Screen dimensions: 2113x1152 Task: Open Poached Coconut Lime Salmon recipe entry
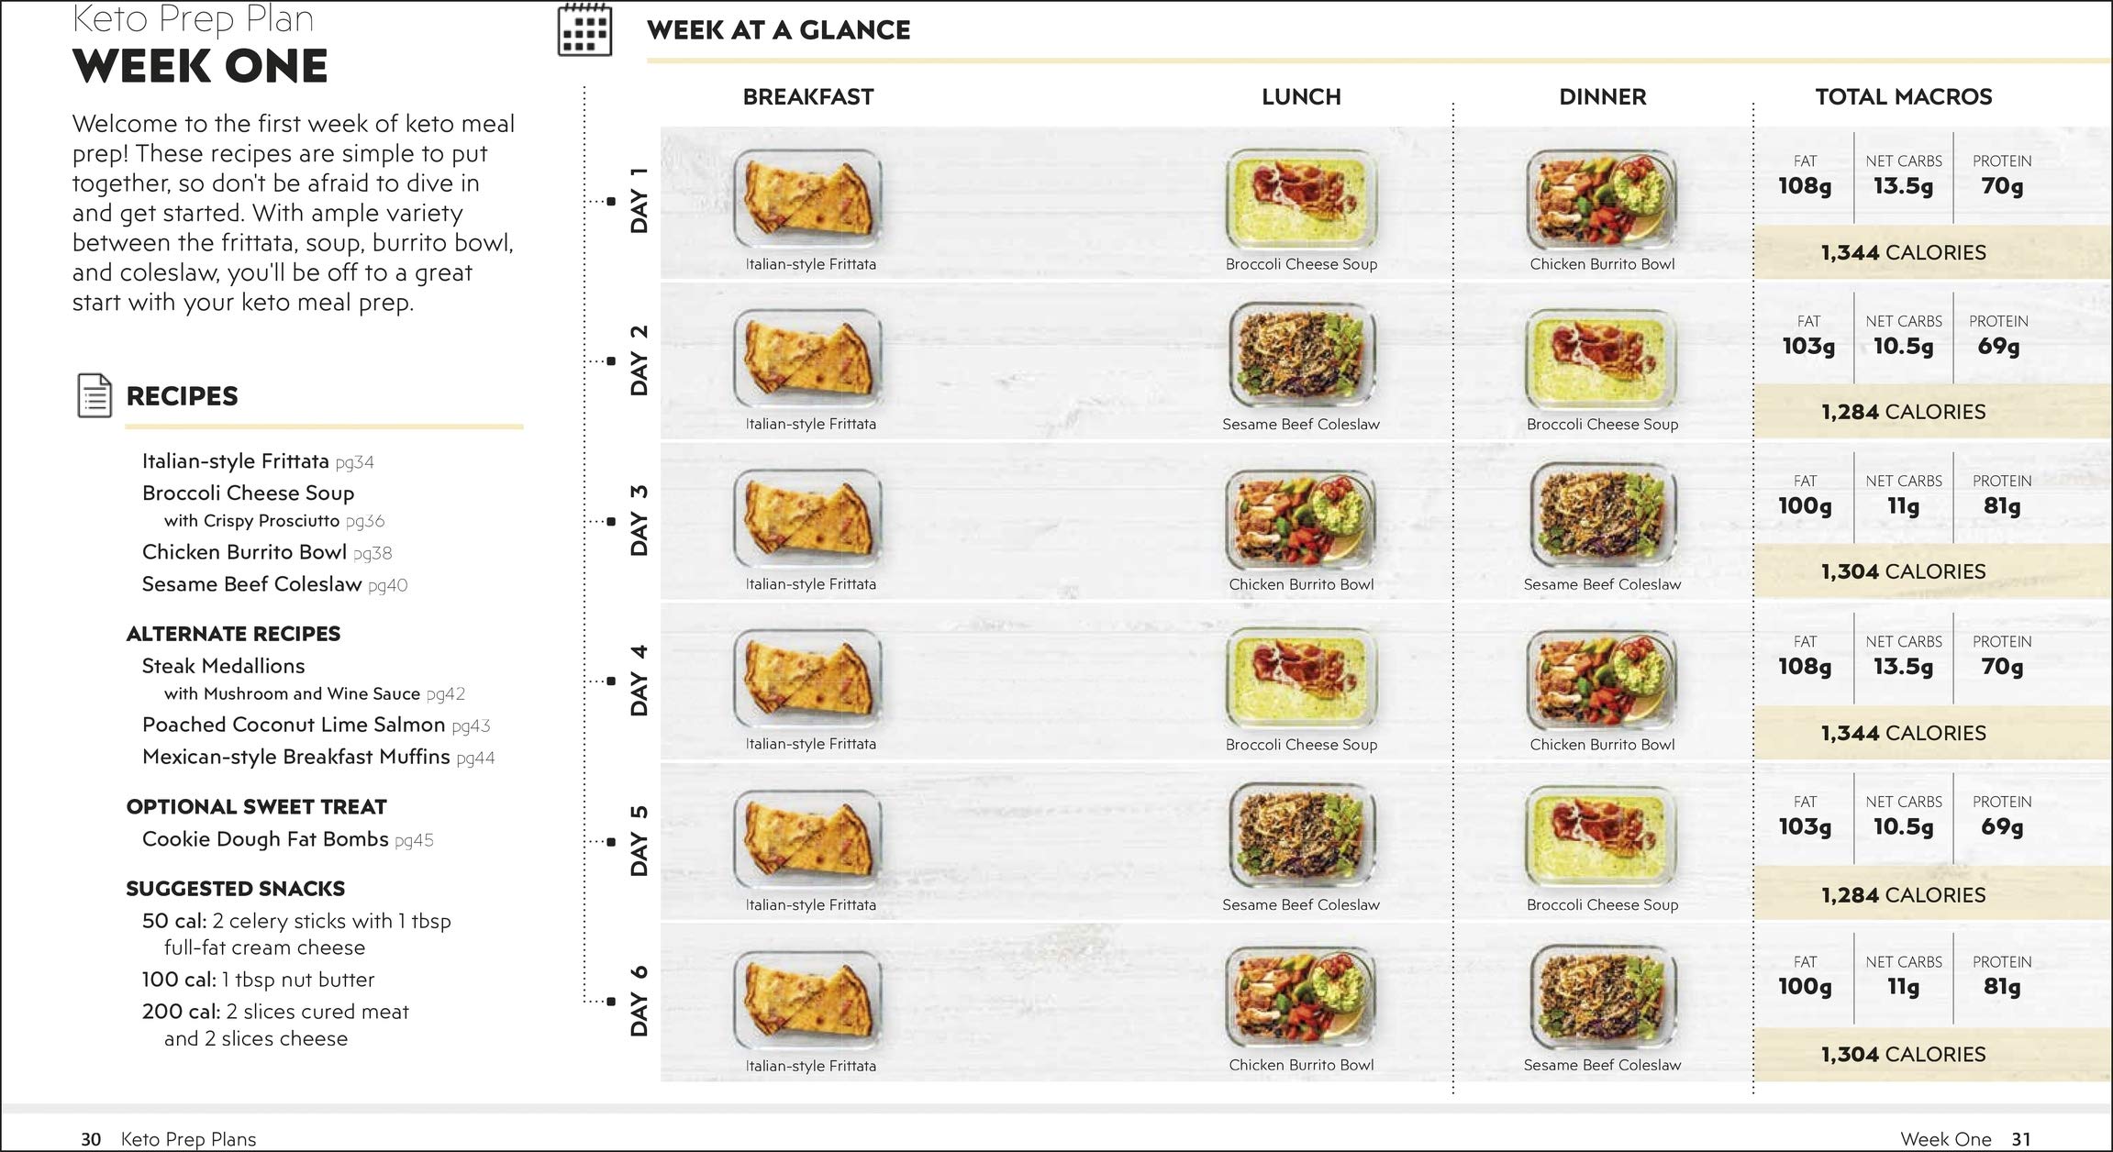[315, 725]
